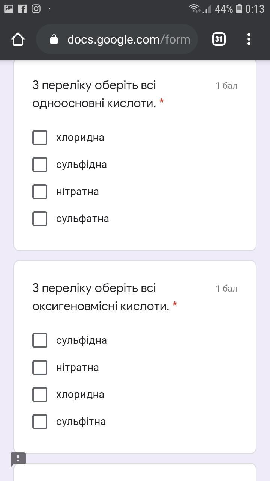Tap the Instagram notification icon

(36, 9)
